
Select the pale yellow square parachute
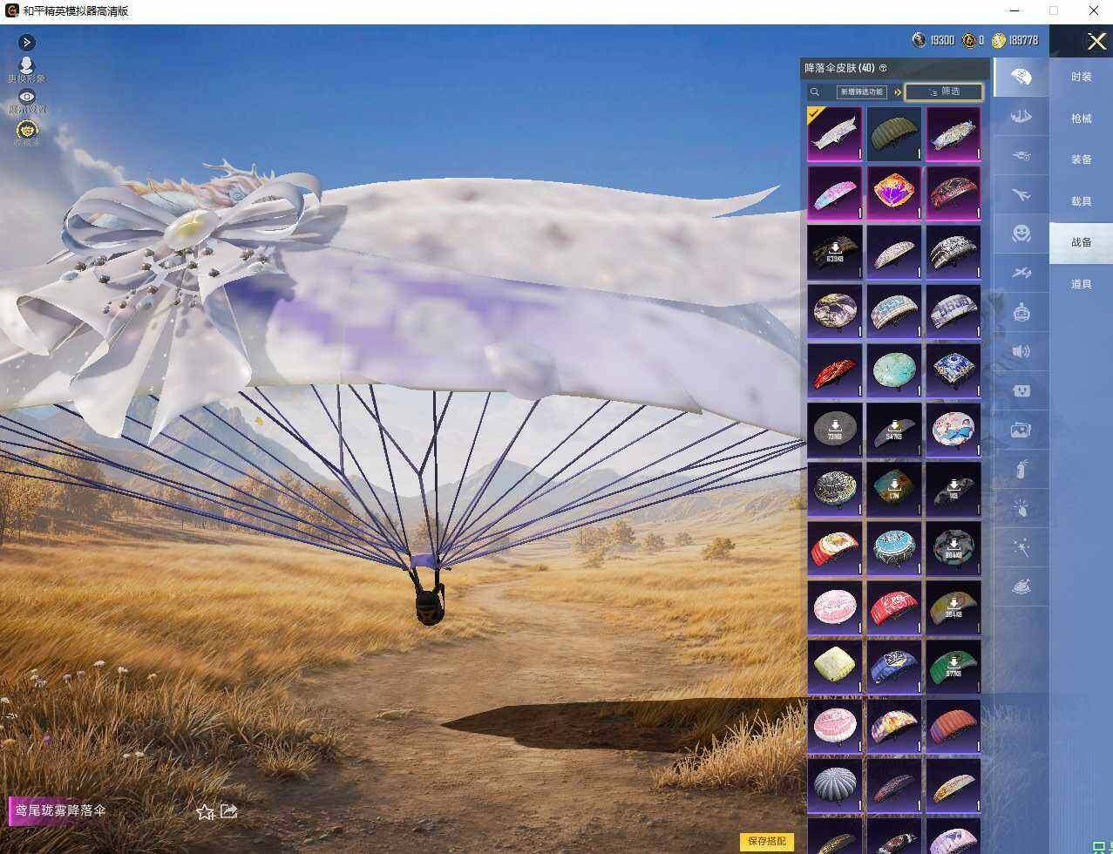834,667
